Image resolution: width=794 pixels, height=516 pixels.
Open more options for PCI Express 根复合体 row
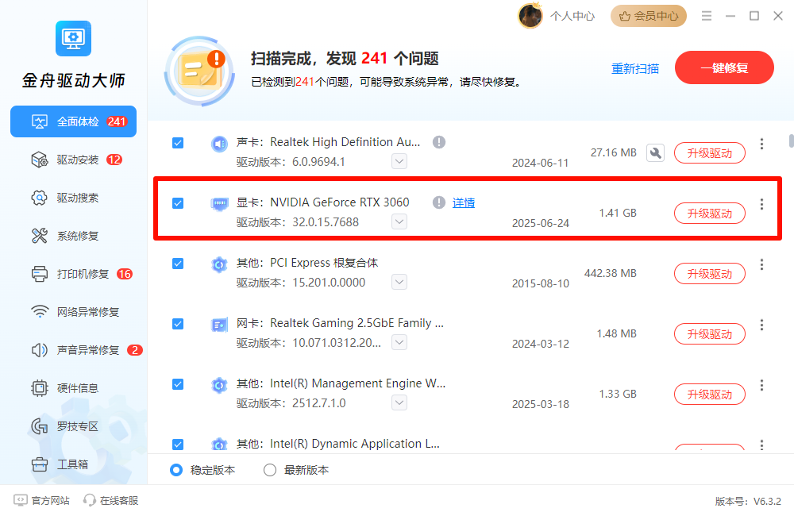[761, 264]
